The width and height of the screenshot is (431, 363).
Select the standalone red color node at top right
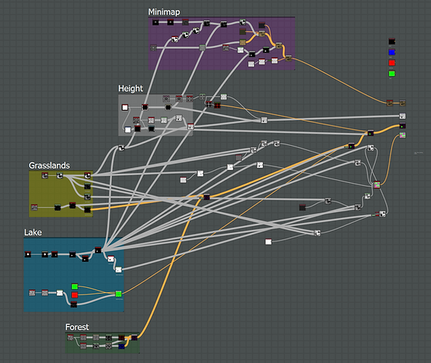point(392,63)
